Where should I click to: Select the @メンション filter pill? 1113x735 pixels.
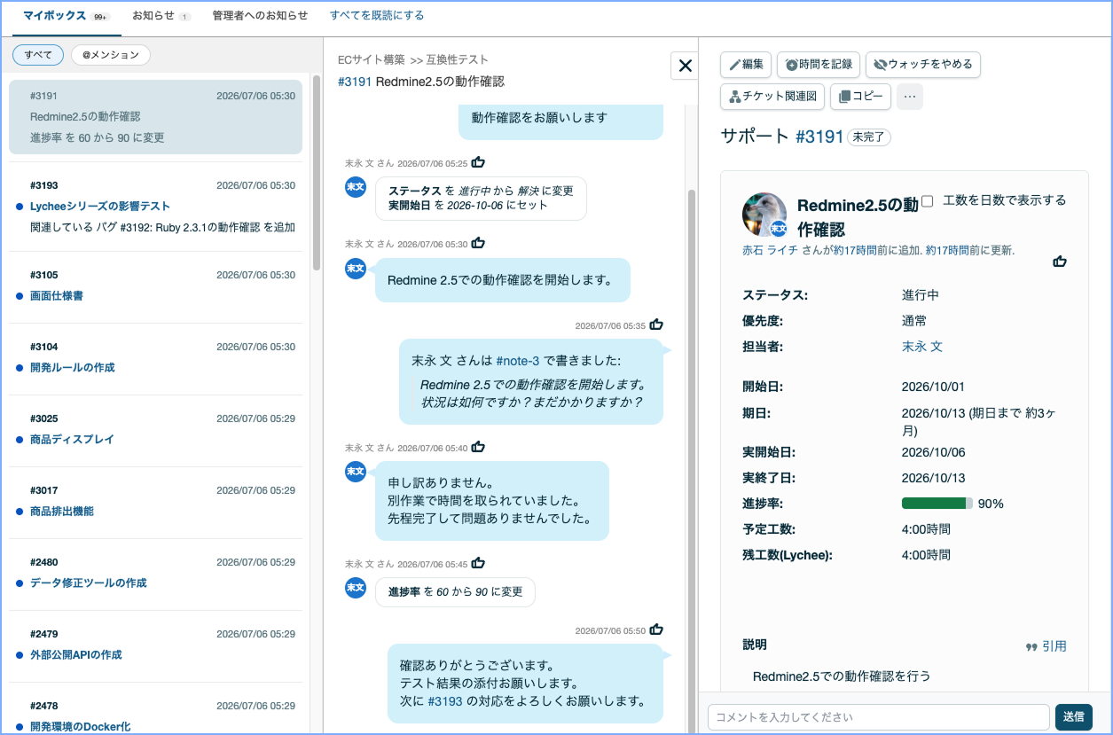point(111,55)
